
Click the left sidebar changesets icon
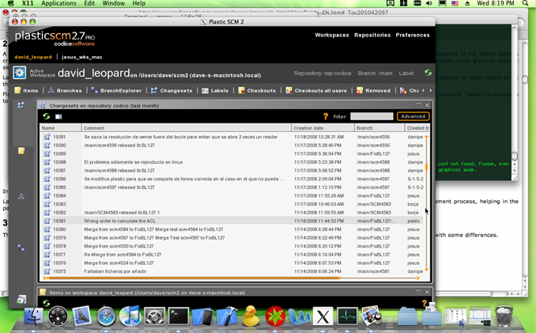(21, 105)
